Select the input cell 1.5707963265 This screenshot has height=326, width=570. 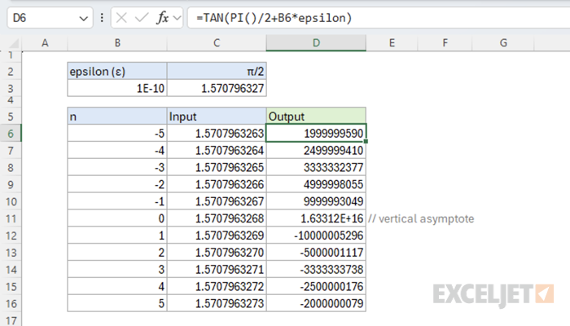[217, 167]
